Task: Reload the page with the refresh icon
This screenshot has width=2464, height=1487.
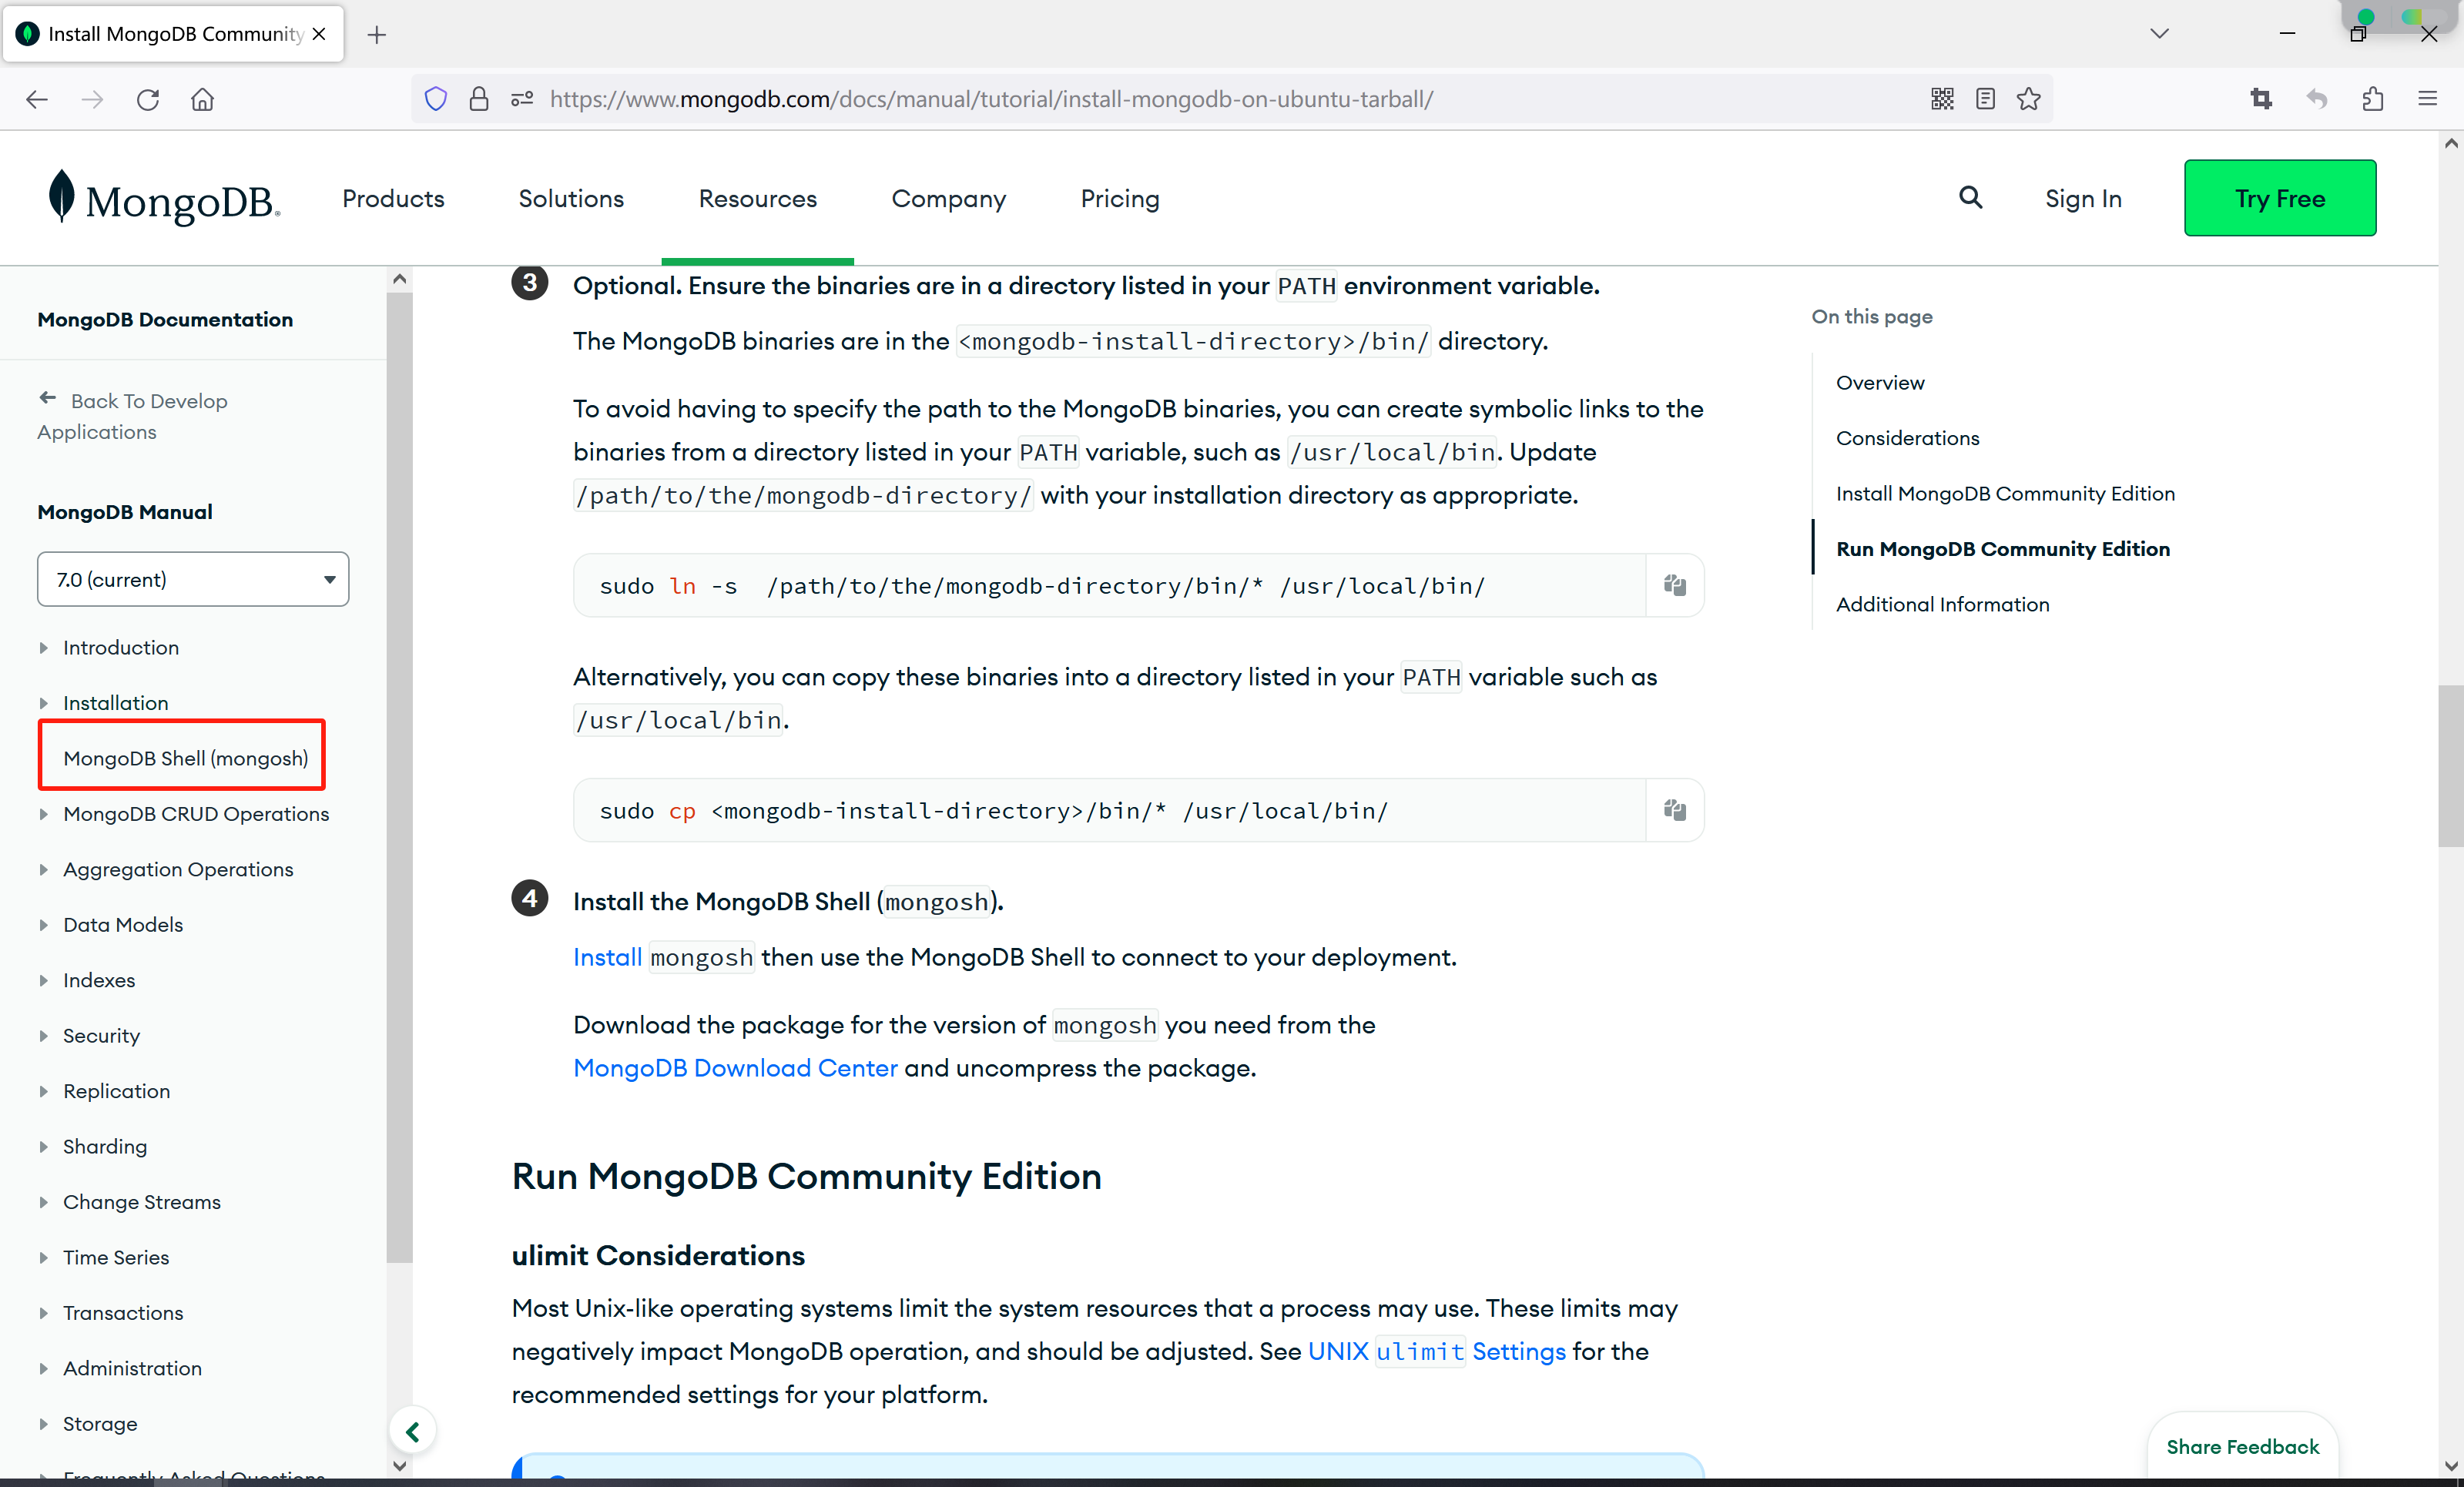Action: [x=148, y=99]
